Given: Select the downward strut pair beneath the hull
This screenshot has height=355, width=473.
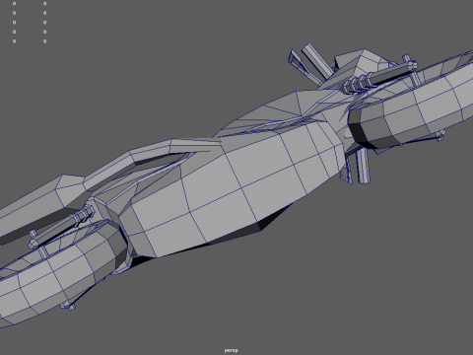Looking at the screenshot, I should click(357, 167).
